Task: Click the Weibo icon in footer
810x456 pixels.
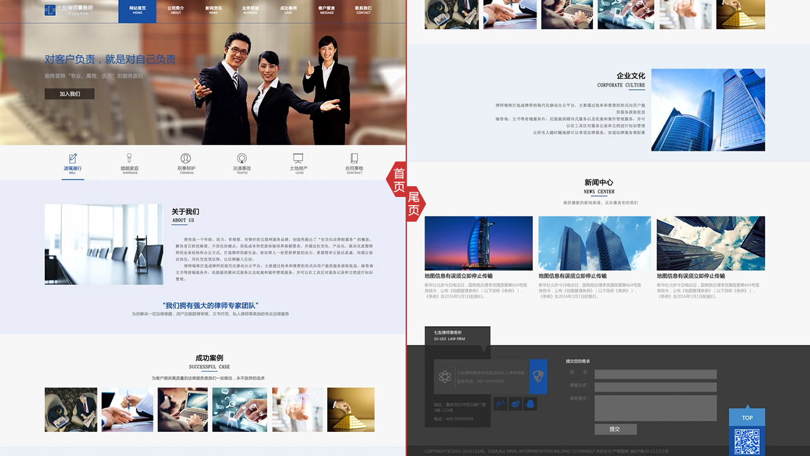Action: pos(516,404)
